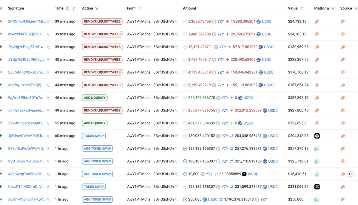The height and width of the screenshot is (205, 358).
Task: Open the From column filter
Action: (x=139, y=8)
